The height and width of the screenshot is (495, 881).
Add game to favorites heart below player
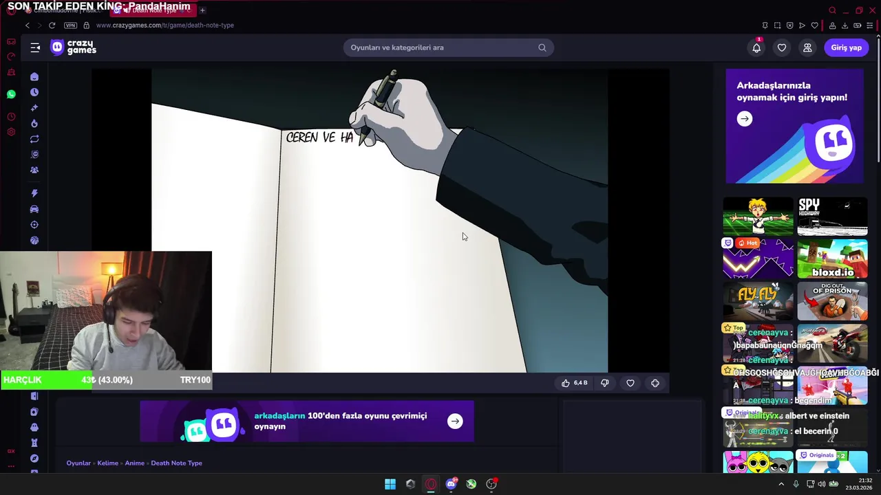click(x=630, y=383)
